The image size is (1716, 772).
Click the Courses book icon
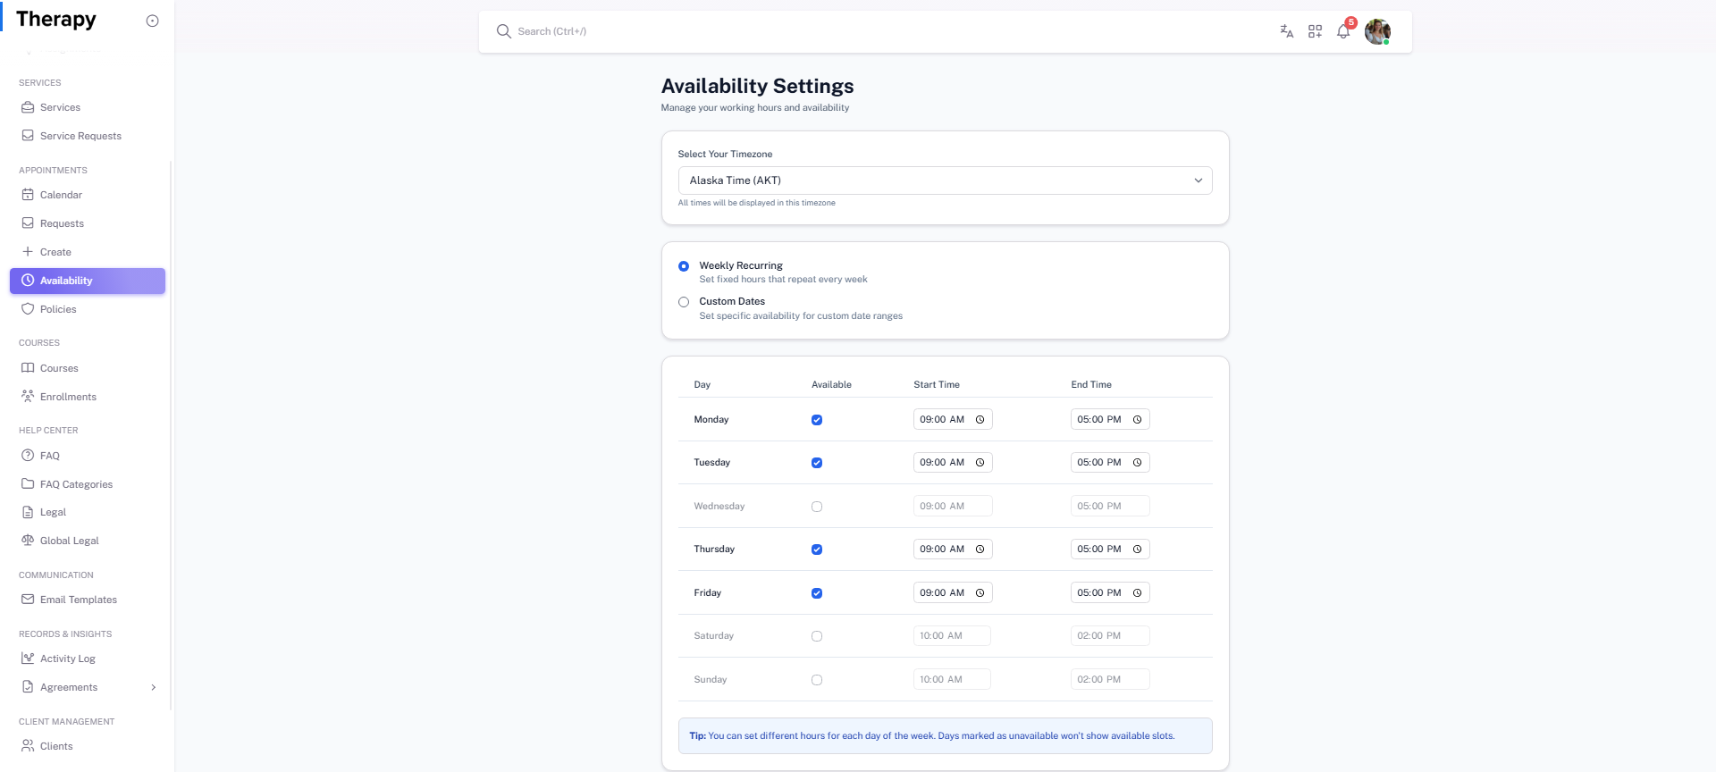[28, 368]
